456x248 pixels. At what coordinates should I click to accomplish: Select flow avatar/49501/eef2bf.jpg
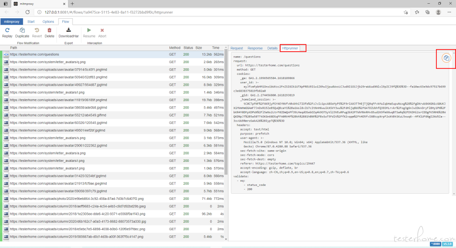(x=113, y=130)
